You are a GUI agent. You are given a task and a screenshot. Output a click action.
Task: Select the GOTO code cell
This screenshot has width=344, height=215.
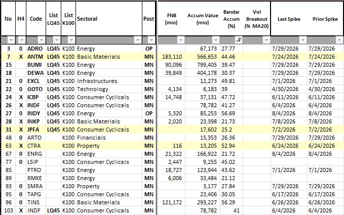[36, 89]
